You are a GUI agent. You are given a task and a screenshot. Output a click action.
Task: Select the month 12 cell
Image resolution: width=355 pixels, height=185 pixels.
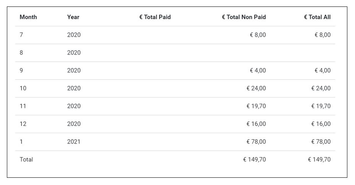point(23,124)
